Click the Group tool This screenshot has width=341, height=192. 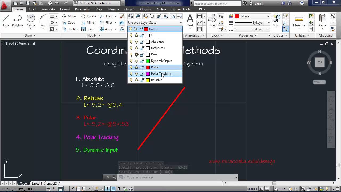277,21
